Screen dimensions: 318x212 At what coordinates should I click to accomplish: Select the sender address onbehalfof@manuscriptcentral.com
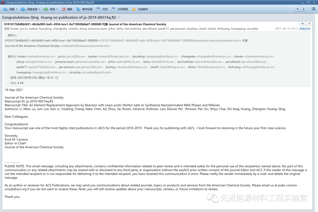(85, 46)
